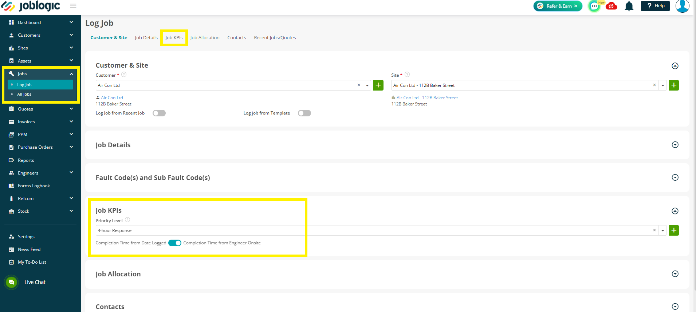This screenshot has height=312, width=696.
Task: Click the Refer & Earn button
Action: (558, 6)
